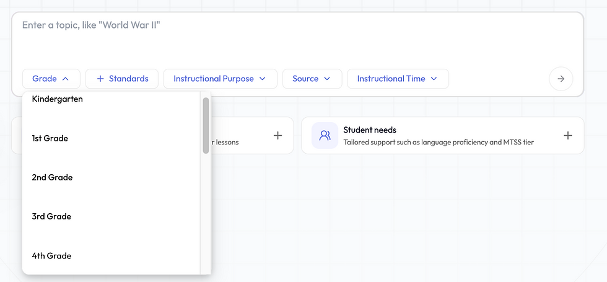Open the Instructional Purpose dropdown
The image size is (607, 282).
point(219,79)
